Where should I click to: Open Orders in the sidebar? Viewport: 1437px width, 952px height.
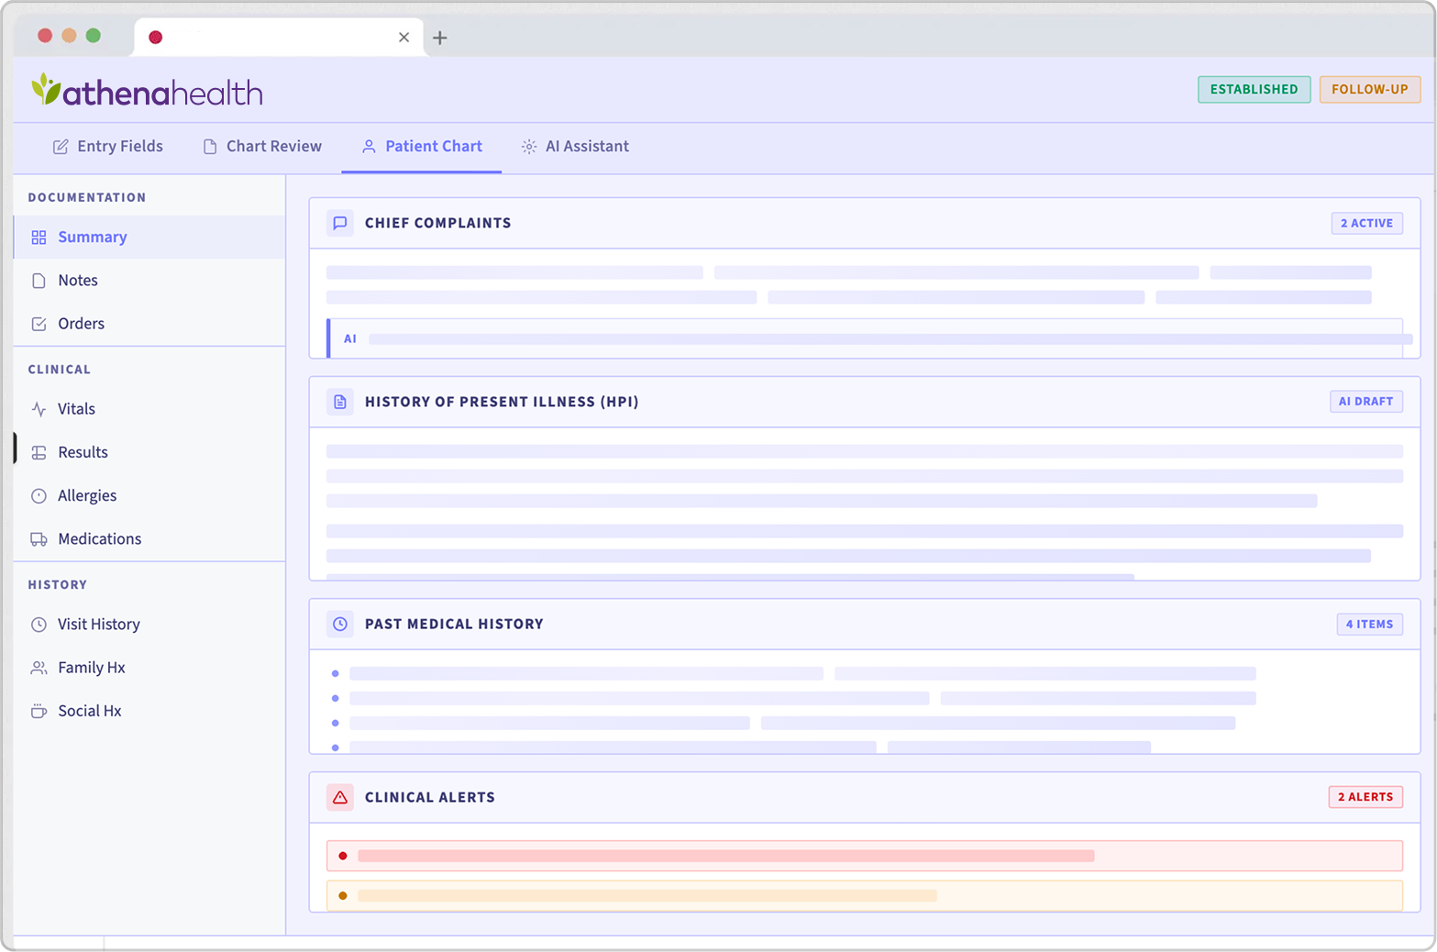tap(149, 324)
